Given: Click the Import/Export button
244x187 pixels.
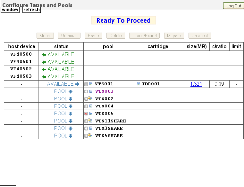Looking at the screenshot, I should [145, 36].
